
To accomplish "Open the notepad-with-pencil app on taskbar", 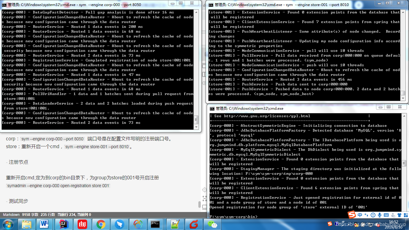I will click(x=175, y=224).
